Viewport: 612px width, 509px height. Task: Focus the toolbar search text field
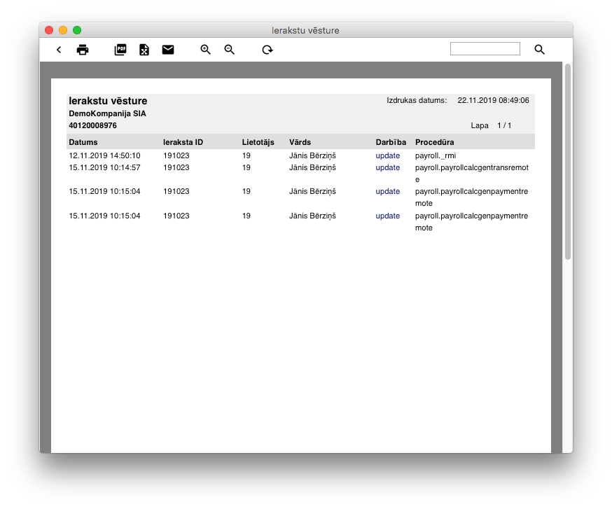[x=485, y=49]
